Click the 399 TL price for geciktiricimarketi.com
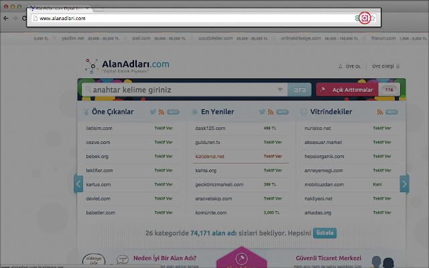The image size is (429, 268). pos(269,185)
